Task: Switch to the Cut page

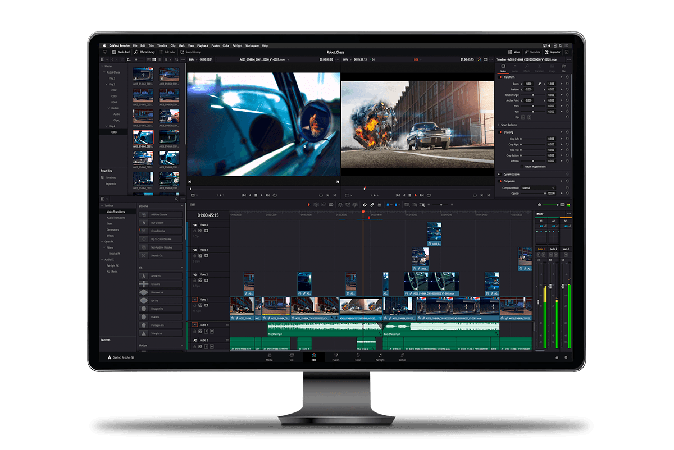Action: (x=292, y=357)
